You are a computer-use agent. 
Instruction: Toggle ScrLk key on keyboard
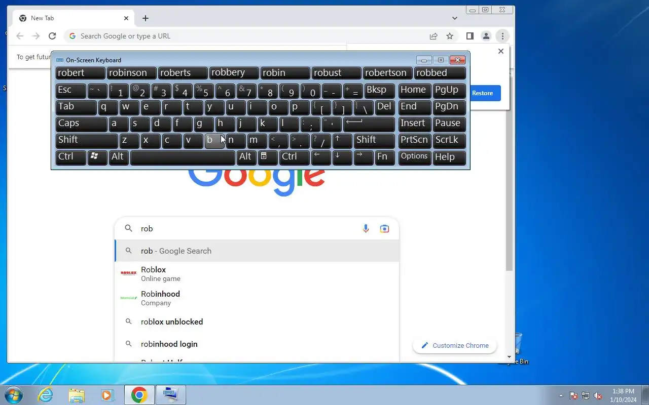pyautogui.click(x=449, y=140)
